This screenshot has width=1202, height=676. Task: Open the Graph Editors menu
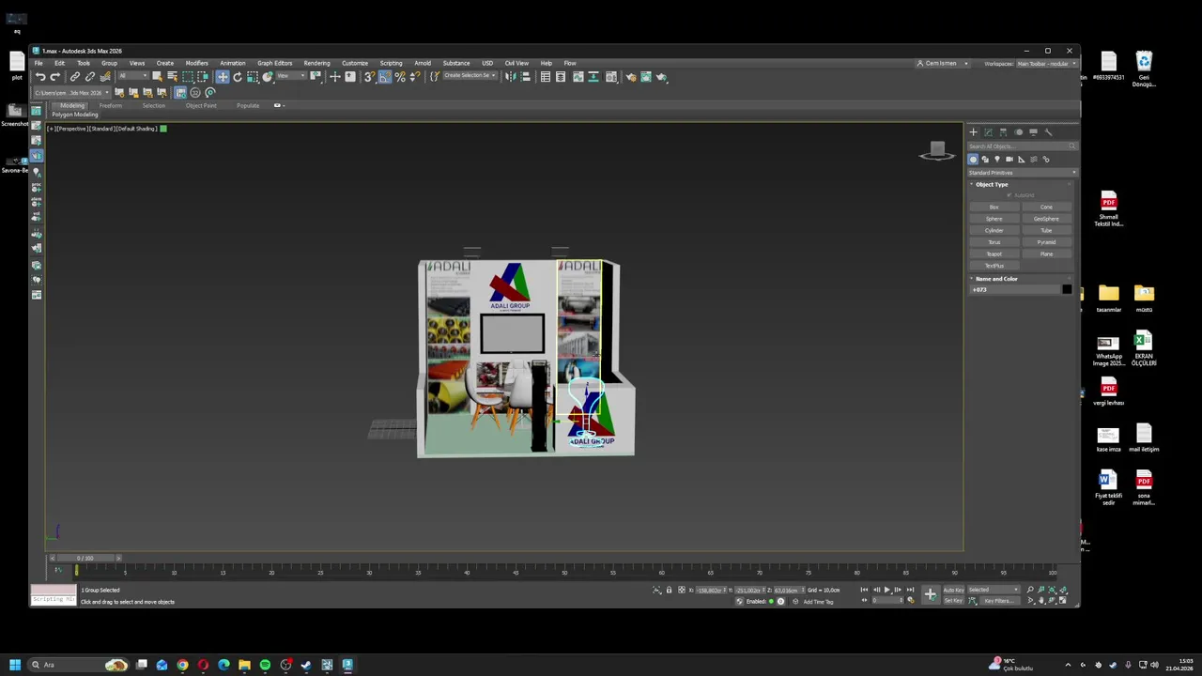click(x=274, y=63)
